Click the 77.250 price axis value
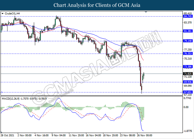The image size is (194, 139). click(x=188, y=50)
